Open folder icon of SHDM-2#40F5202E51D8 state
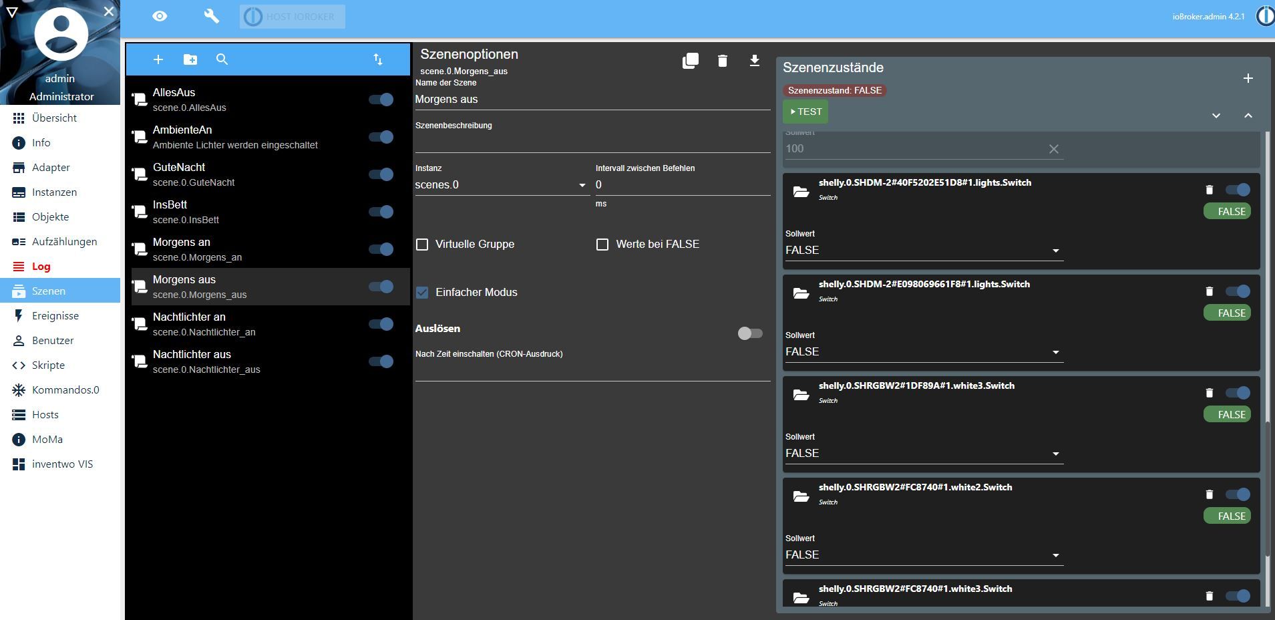 tap(801, 192)
